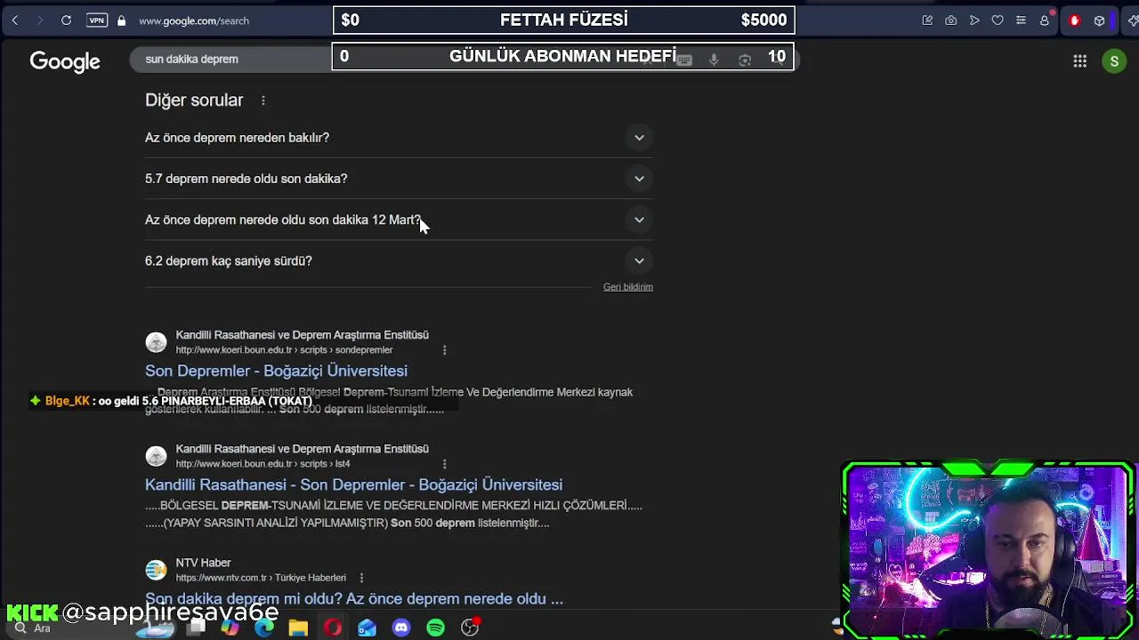Click the sparkle AI icon at toolbar edge
Viewport: 1139px width, 640px height.
[x=1133, y=20]
